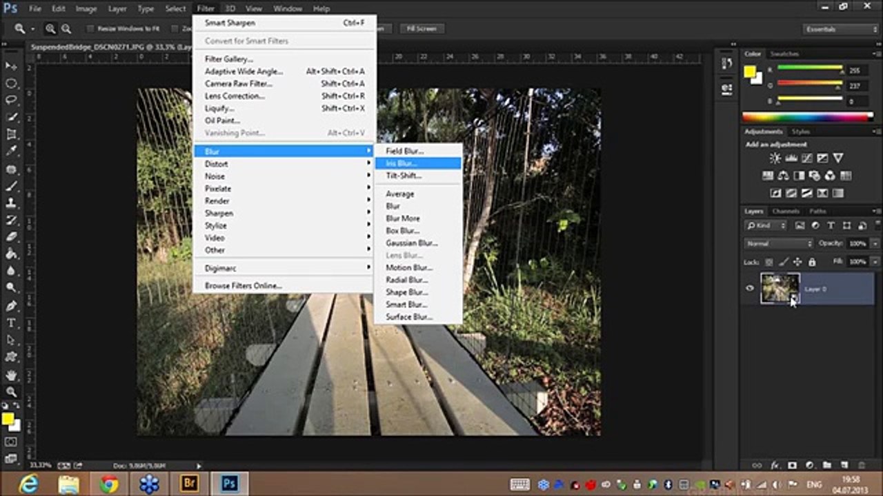Select the Paint Bucket tool
883x496 pixels.
[x=11, y=254]
